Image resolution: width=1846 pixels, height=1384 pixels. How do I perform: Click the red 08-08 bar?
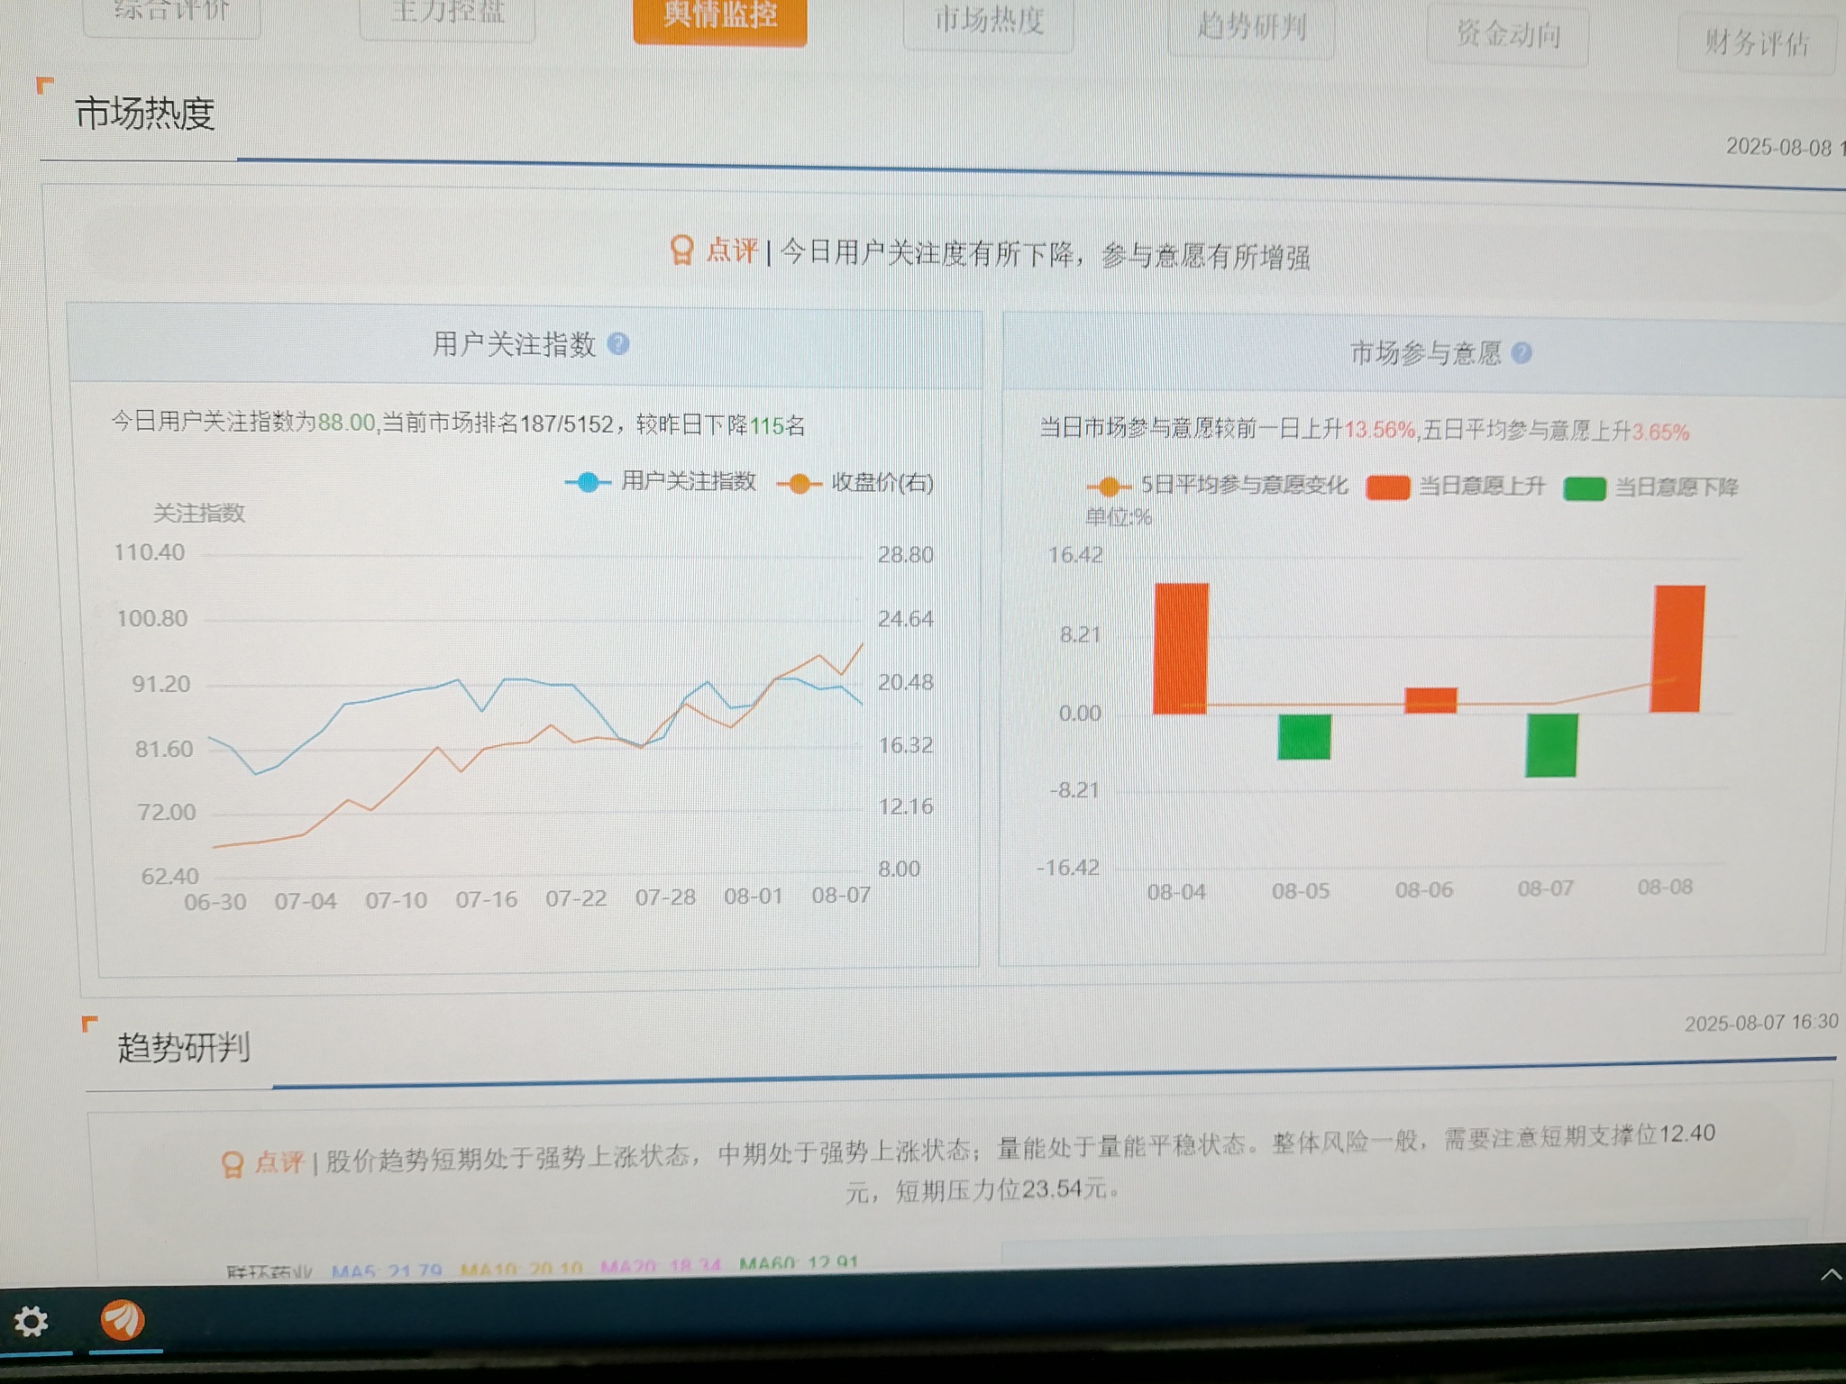tap(1677, 649)
